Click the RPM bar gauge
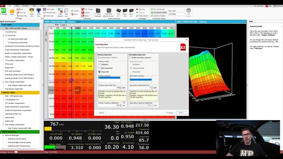This screenshot has height=159, width=283. [x=73, y=129]
